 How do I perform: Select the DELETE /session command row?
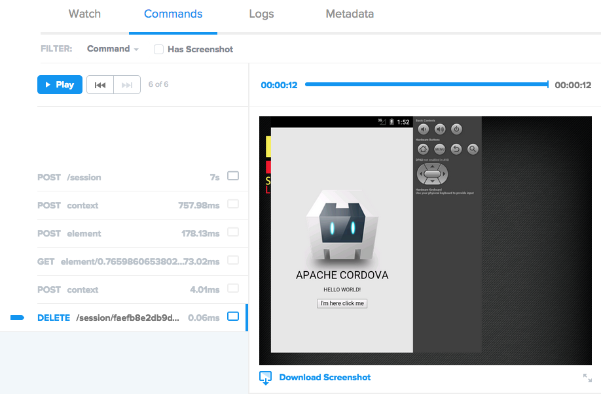point(143,318)
